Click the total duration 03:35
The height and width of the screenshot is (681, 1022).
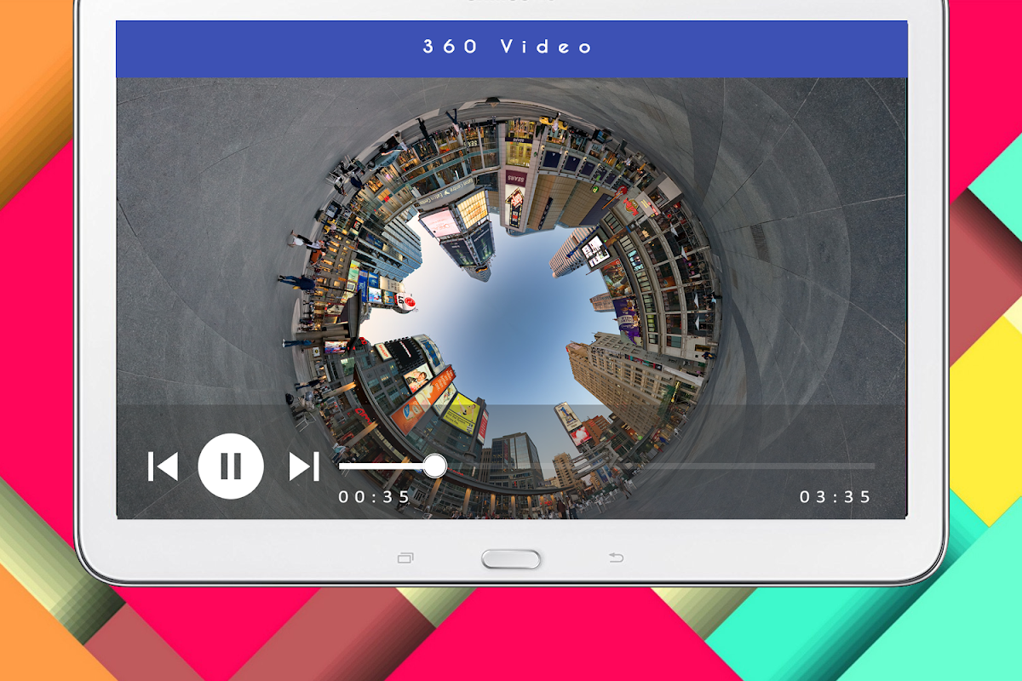coord(835,497)
